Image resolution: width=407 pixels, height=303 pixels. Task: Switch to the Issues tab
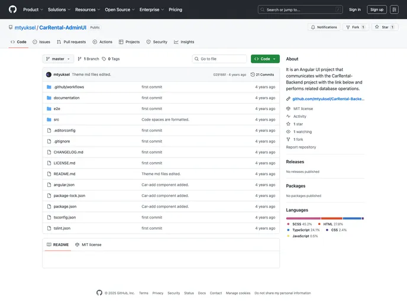click(41, 42)
